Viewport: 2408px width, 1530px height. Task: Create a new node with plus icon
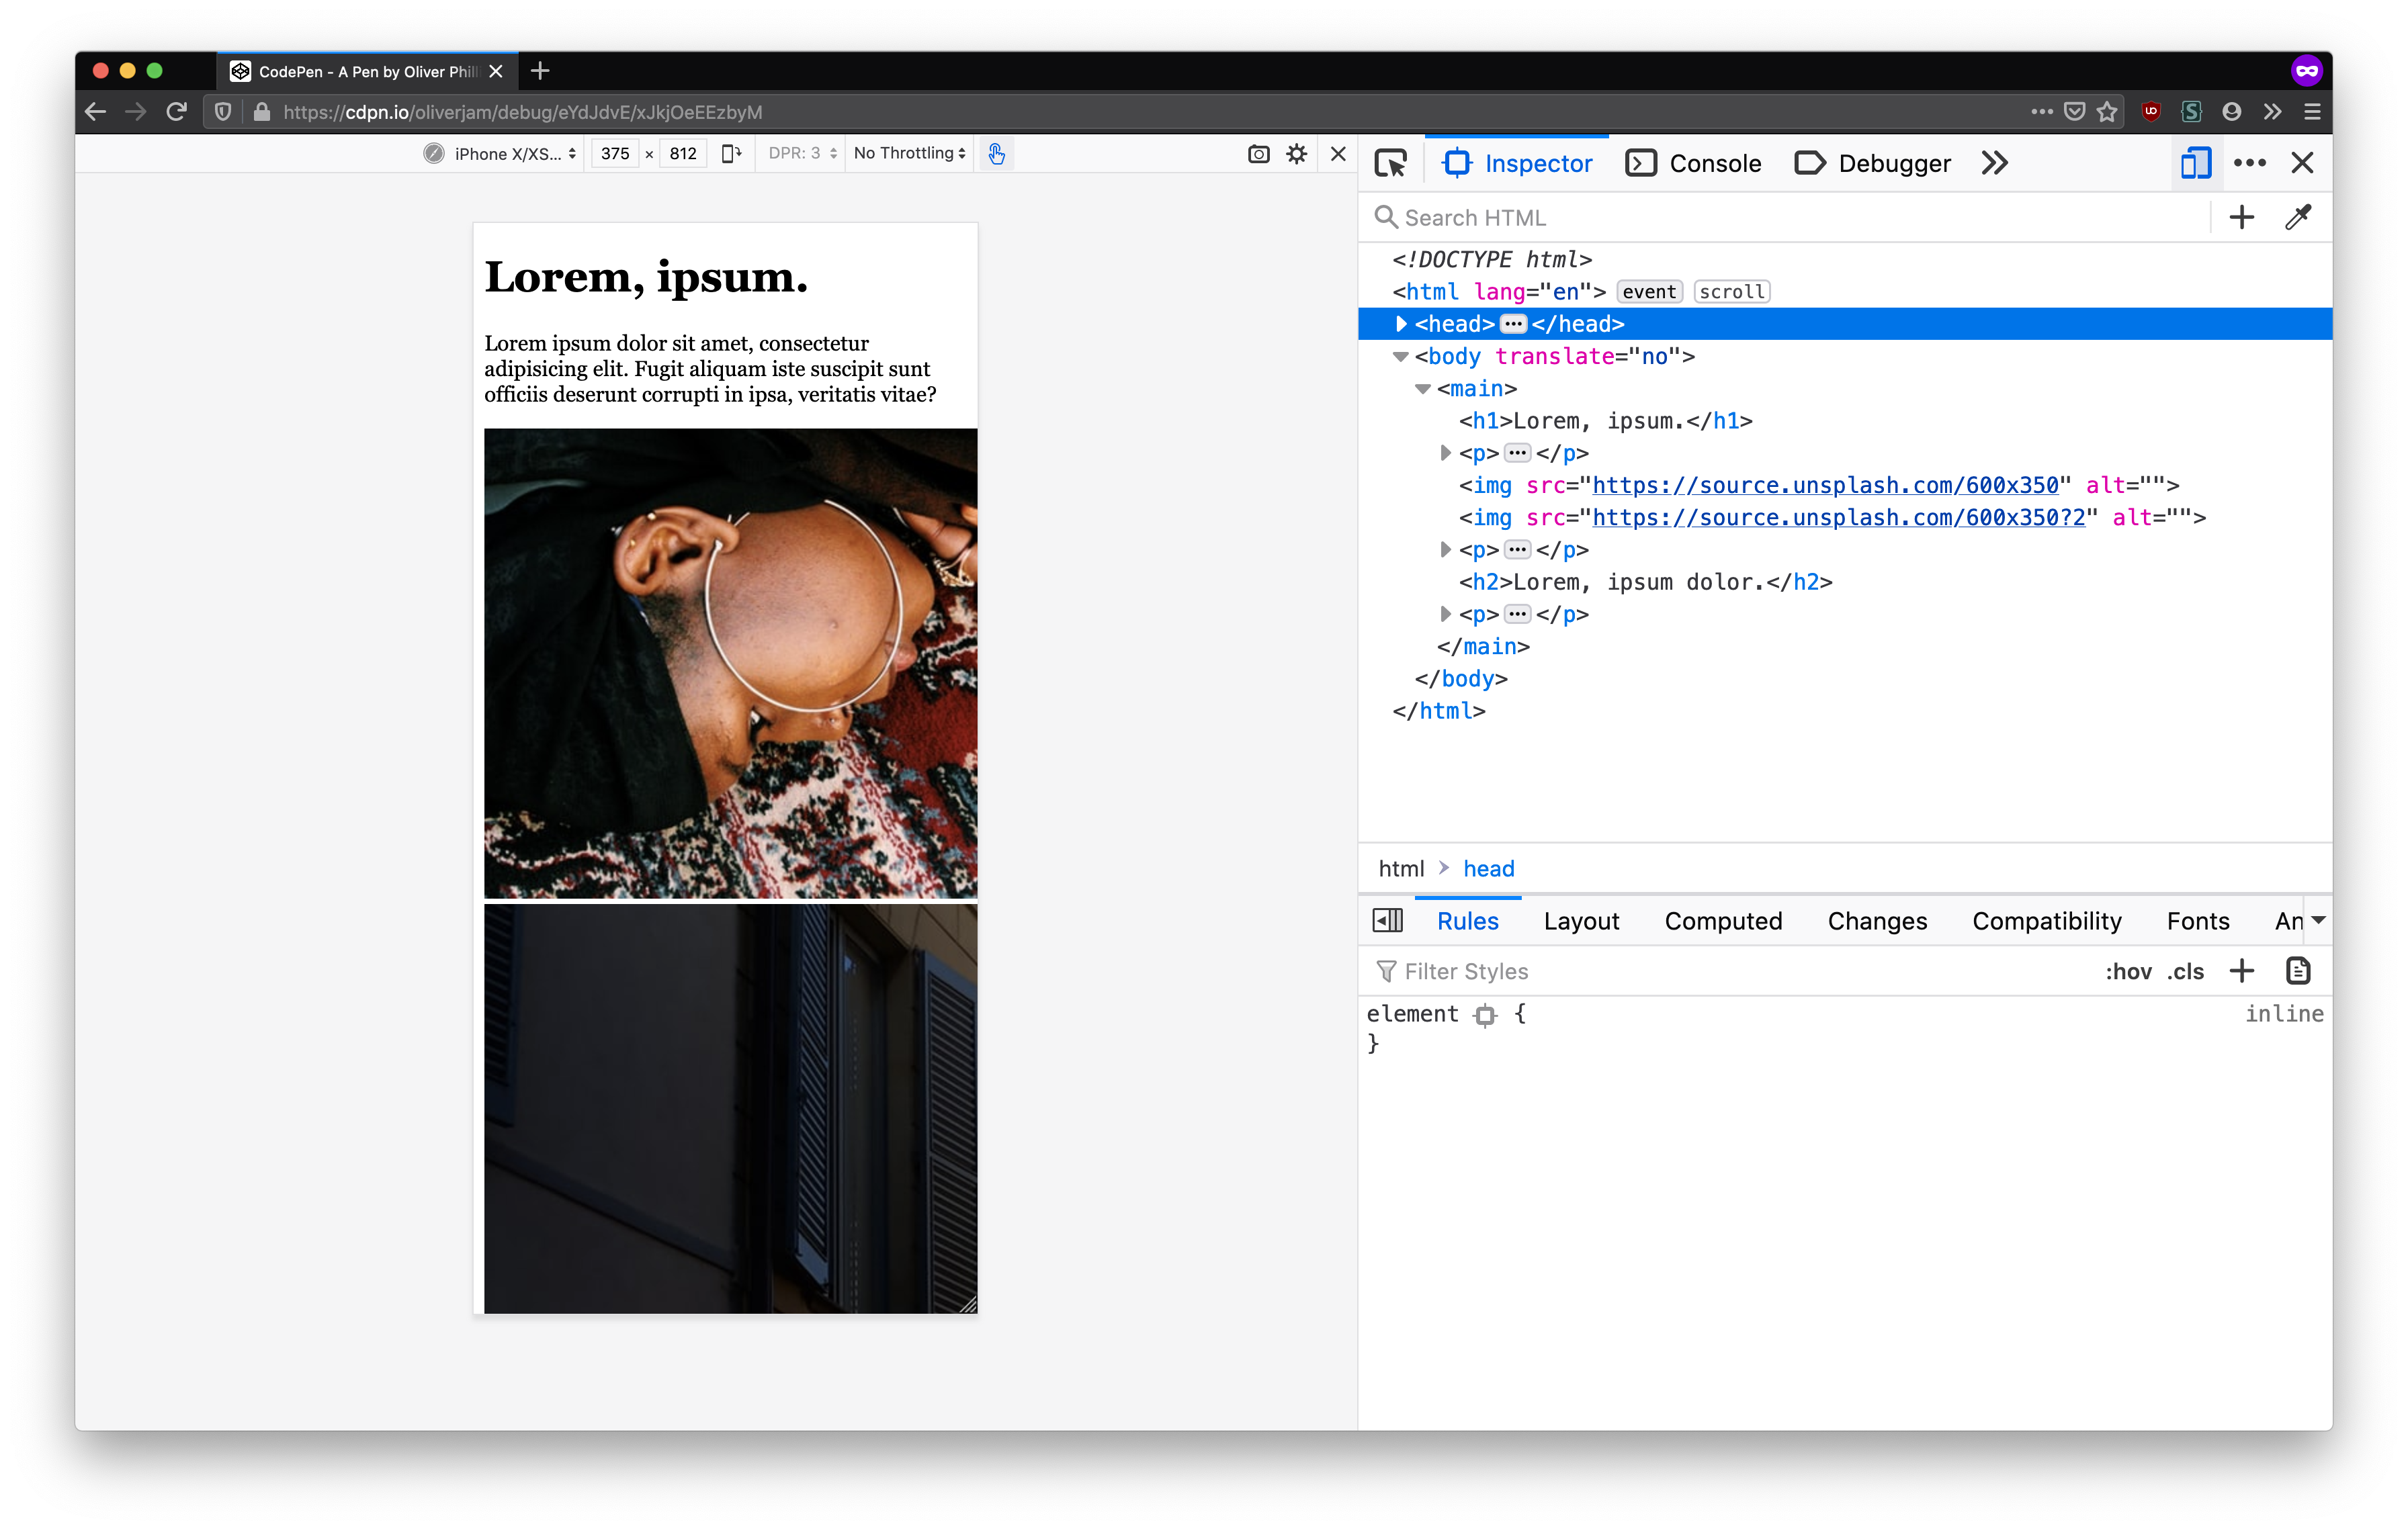tap(2241, 217)
